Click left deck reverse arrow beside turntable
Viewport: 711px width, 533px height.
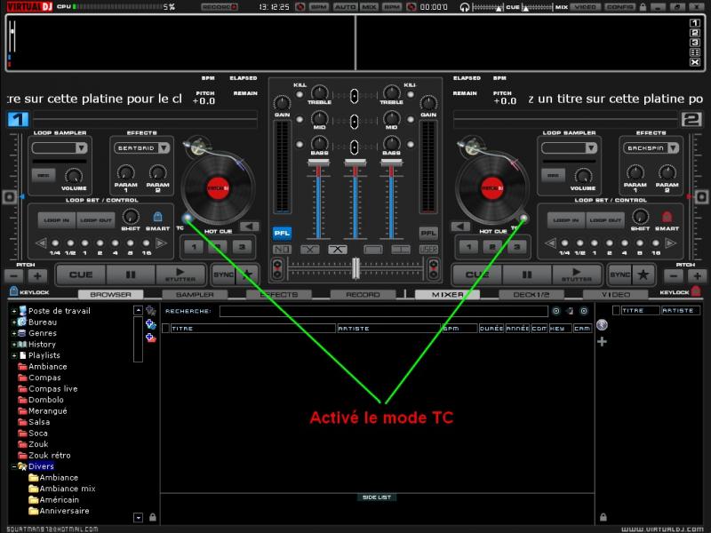point(250,227)
